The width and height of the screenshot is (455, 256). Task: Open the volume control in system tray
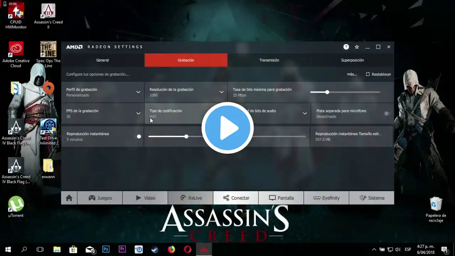pos(398,249)
